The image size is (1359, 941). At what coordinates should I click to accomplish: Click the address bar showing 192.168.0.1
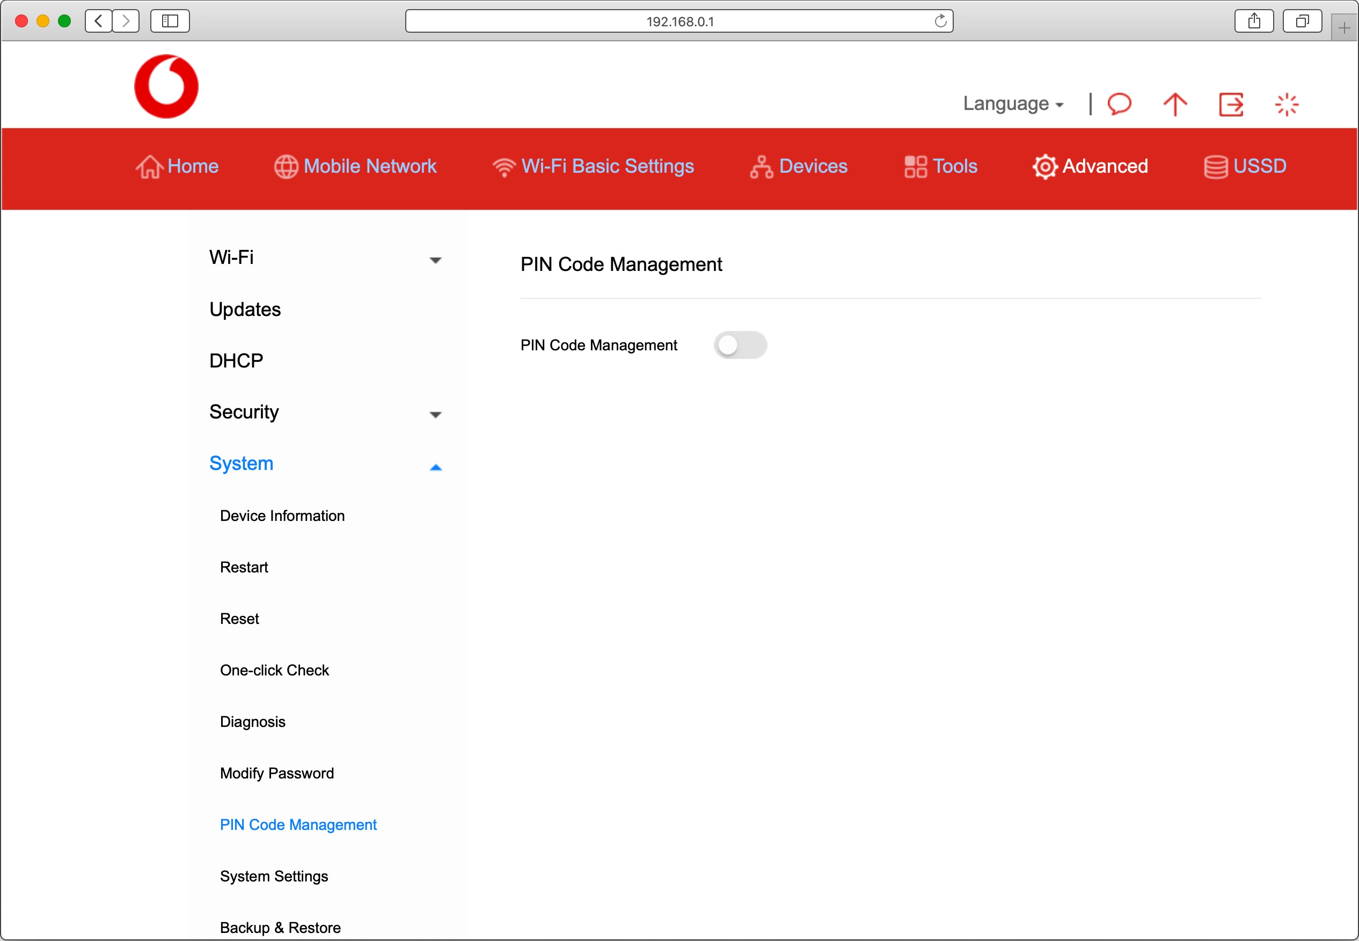click(678, 21)
